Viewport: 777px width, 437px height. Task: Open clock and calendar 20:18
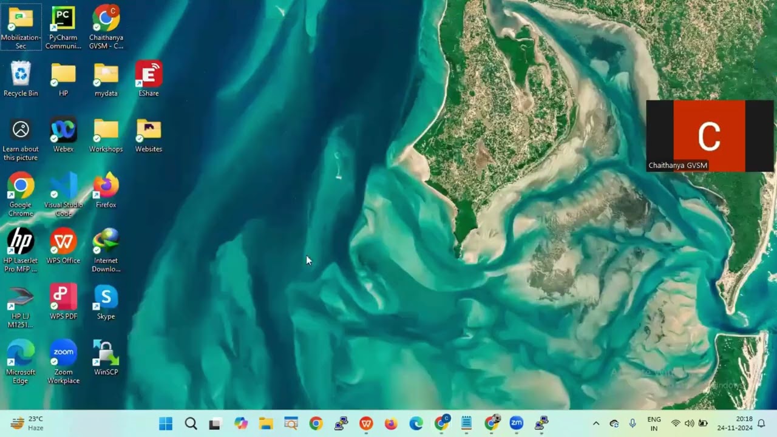735,424
